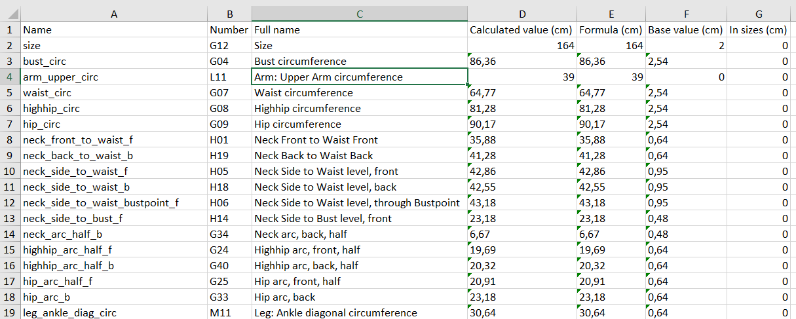Select row 4 header
This screenshot has height=319, width=796.
10,77
